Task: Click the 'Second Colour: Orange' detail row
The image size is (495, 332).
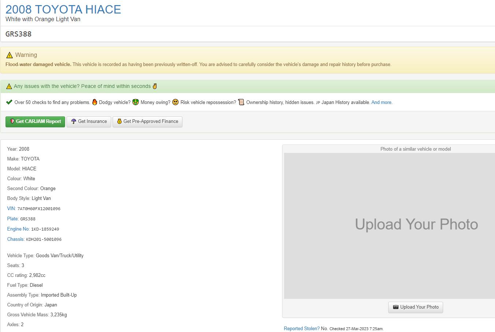Action: (x=31, y=189)
